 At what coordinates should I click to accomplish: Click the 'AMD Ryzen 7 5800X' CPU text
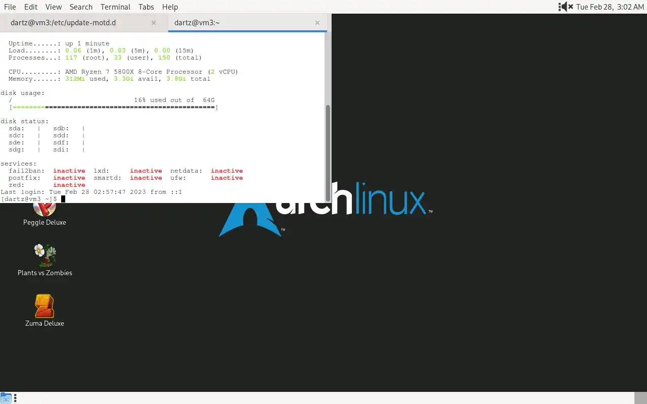coord(100,72)
